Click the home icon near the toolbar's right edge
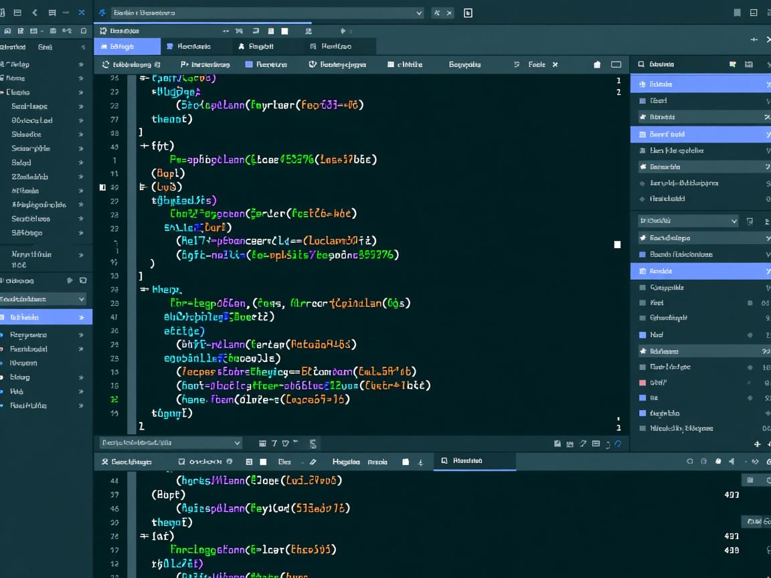Screen dimensions: 771x578 pyautogui.click(x=596, y=64)
